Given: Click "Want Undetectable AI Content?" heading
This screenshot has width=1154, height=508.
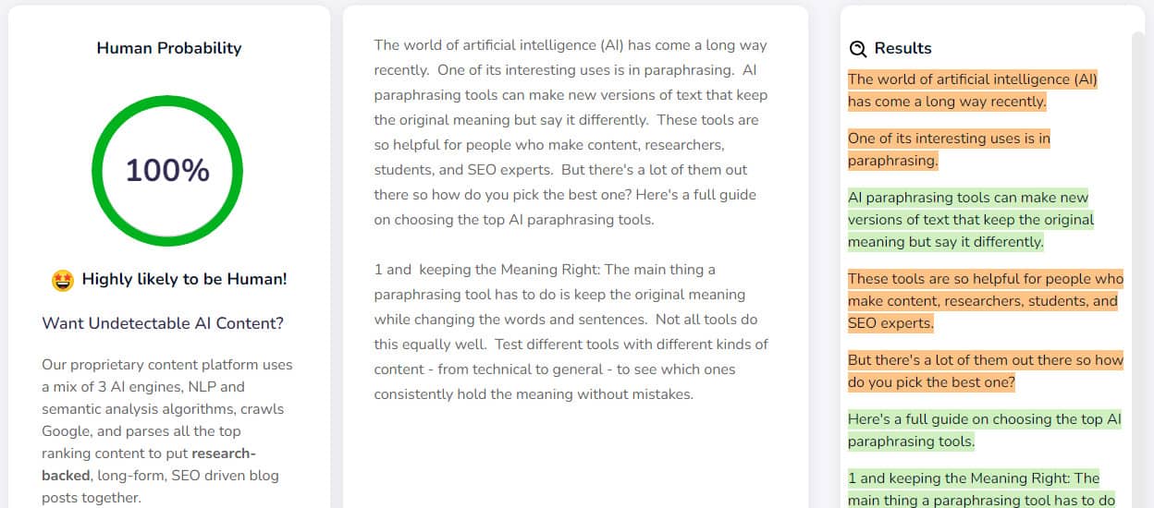Looking at the screenshot, I should tap(163, 323).
